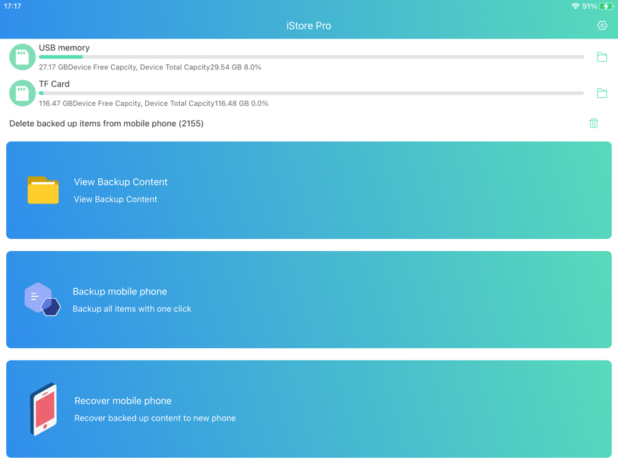Select the USB memory label
Image resolution: width=618 pixels, height=464 pixels.
pyautogui.click(x=64, y=48)
